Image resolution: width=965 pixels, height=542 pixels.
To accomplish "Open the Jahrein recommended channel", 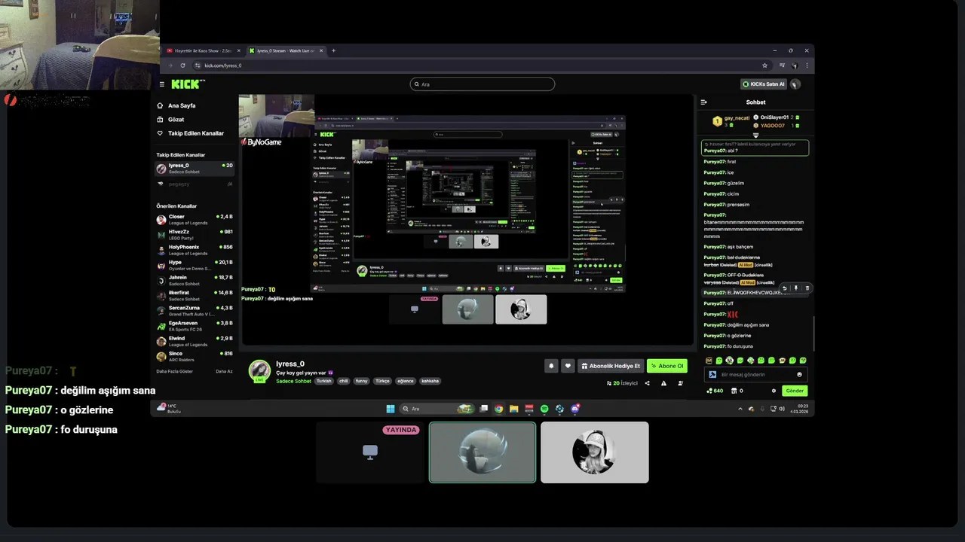I will click(195, 280).
